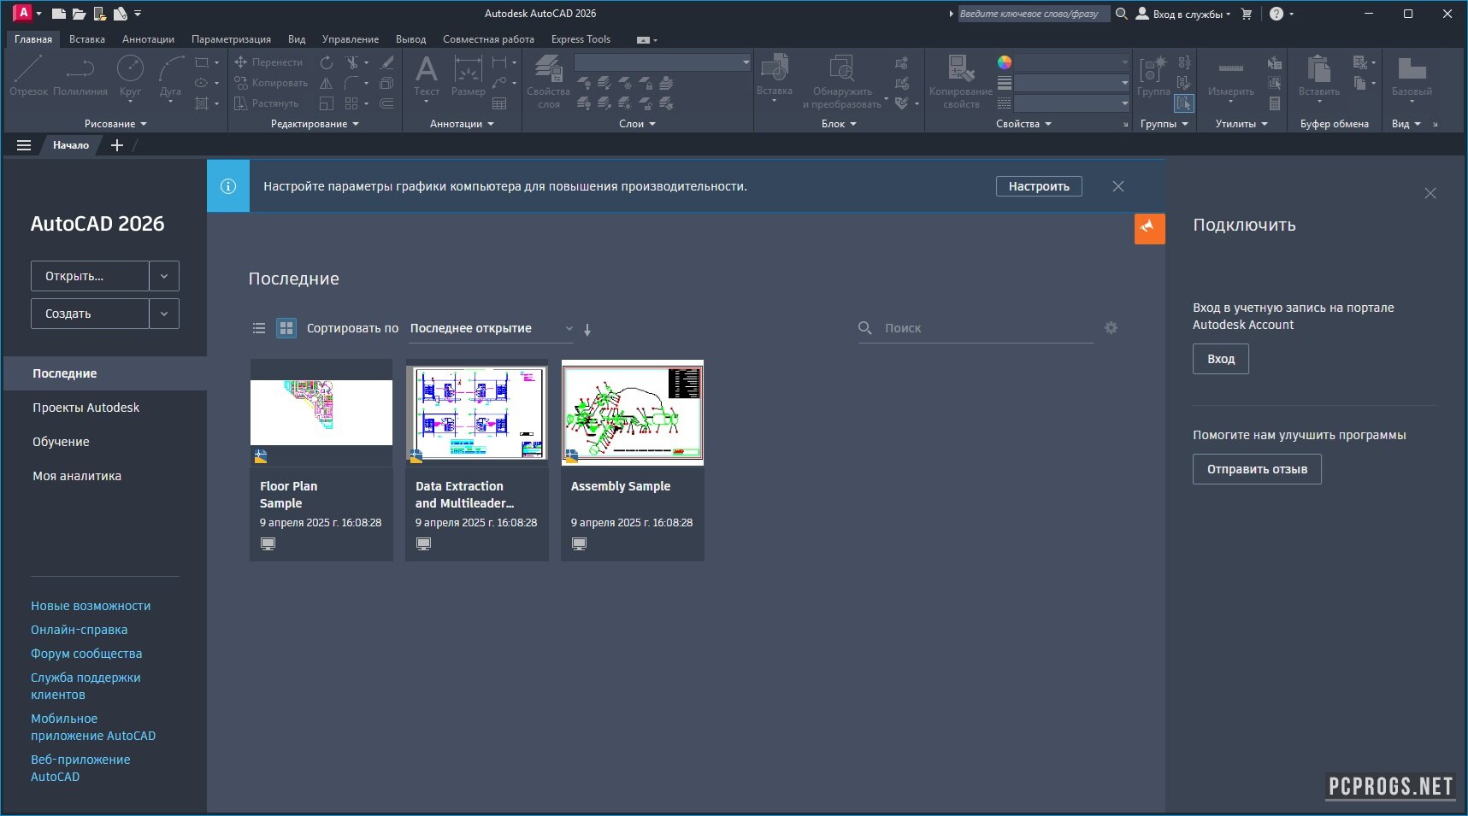Expand the Создать dropdown arrow
Screen dimensions: 1468x816
point(164,314)
